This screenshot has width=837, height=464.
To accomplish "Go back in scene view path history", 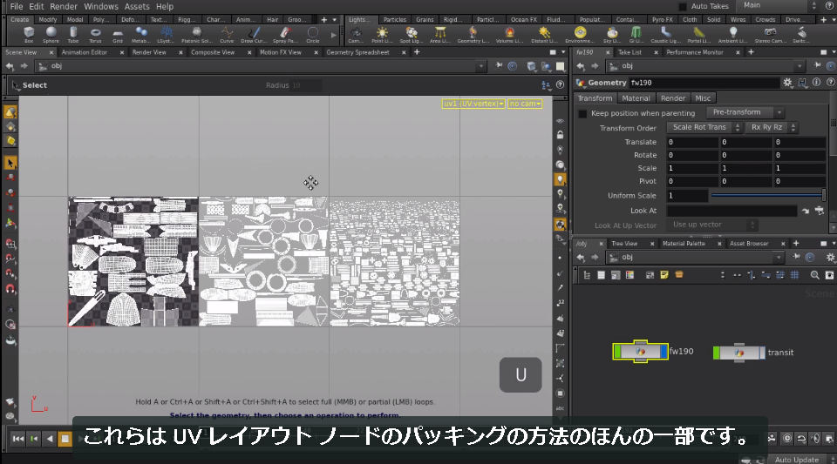I will (x=10, y=66).
